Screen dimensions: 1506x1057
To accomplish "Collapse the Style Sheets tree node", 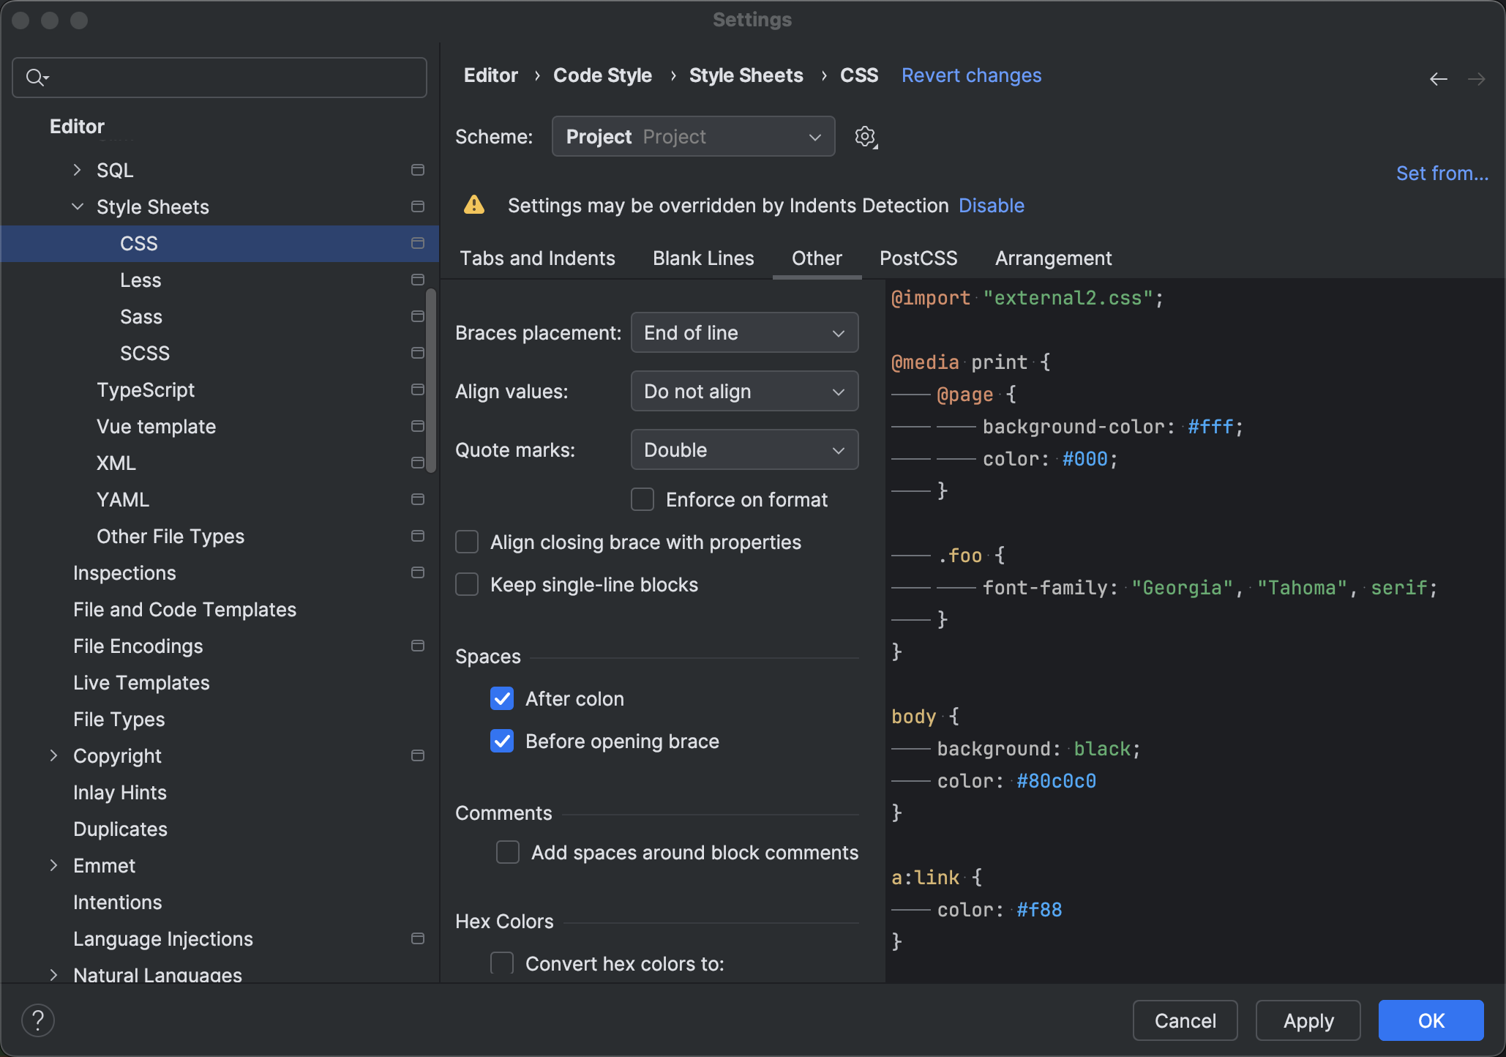I will coord(78,206).
